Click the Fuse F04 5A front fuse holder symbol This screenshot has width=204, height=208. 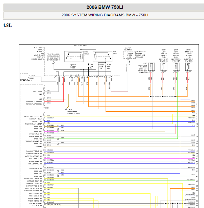pyautogui.click(x=128, y=55)
